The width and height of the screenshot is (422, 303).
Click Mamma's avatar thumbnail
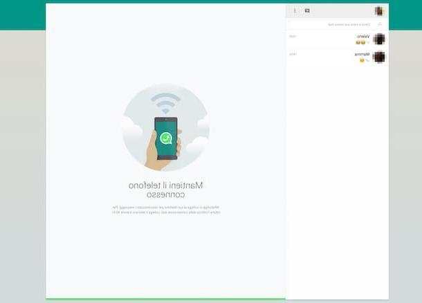(x=379, y=57)
